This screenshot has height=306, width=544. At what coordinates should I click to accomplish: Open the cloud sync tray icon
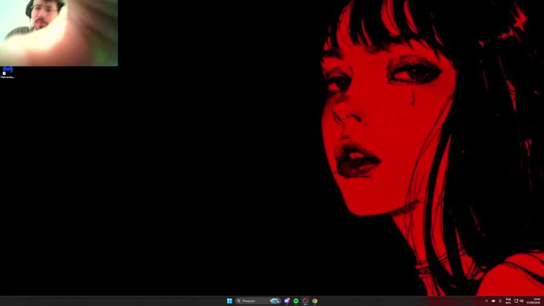click(493, 301)
